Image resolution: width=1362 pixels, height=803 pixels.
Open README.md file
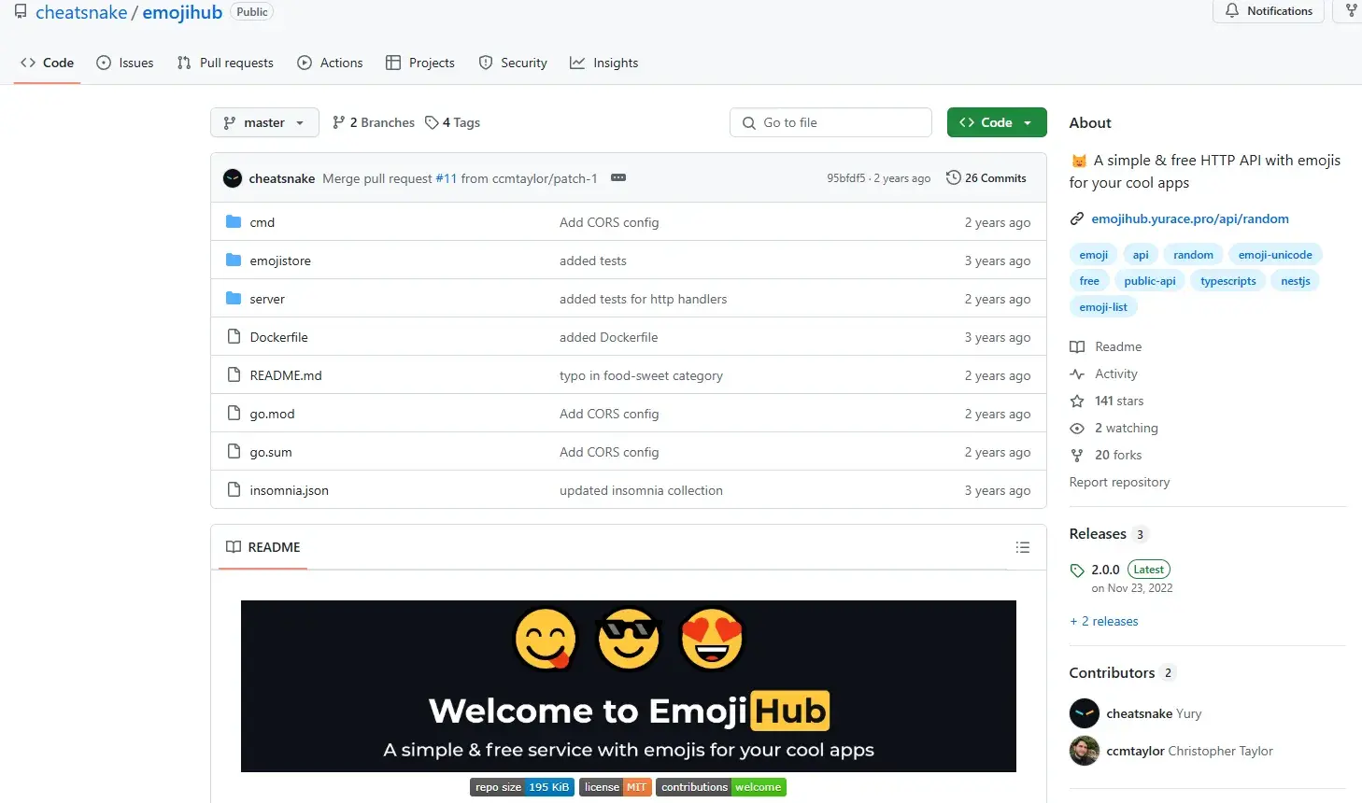[286, 375]
